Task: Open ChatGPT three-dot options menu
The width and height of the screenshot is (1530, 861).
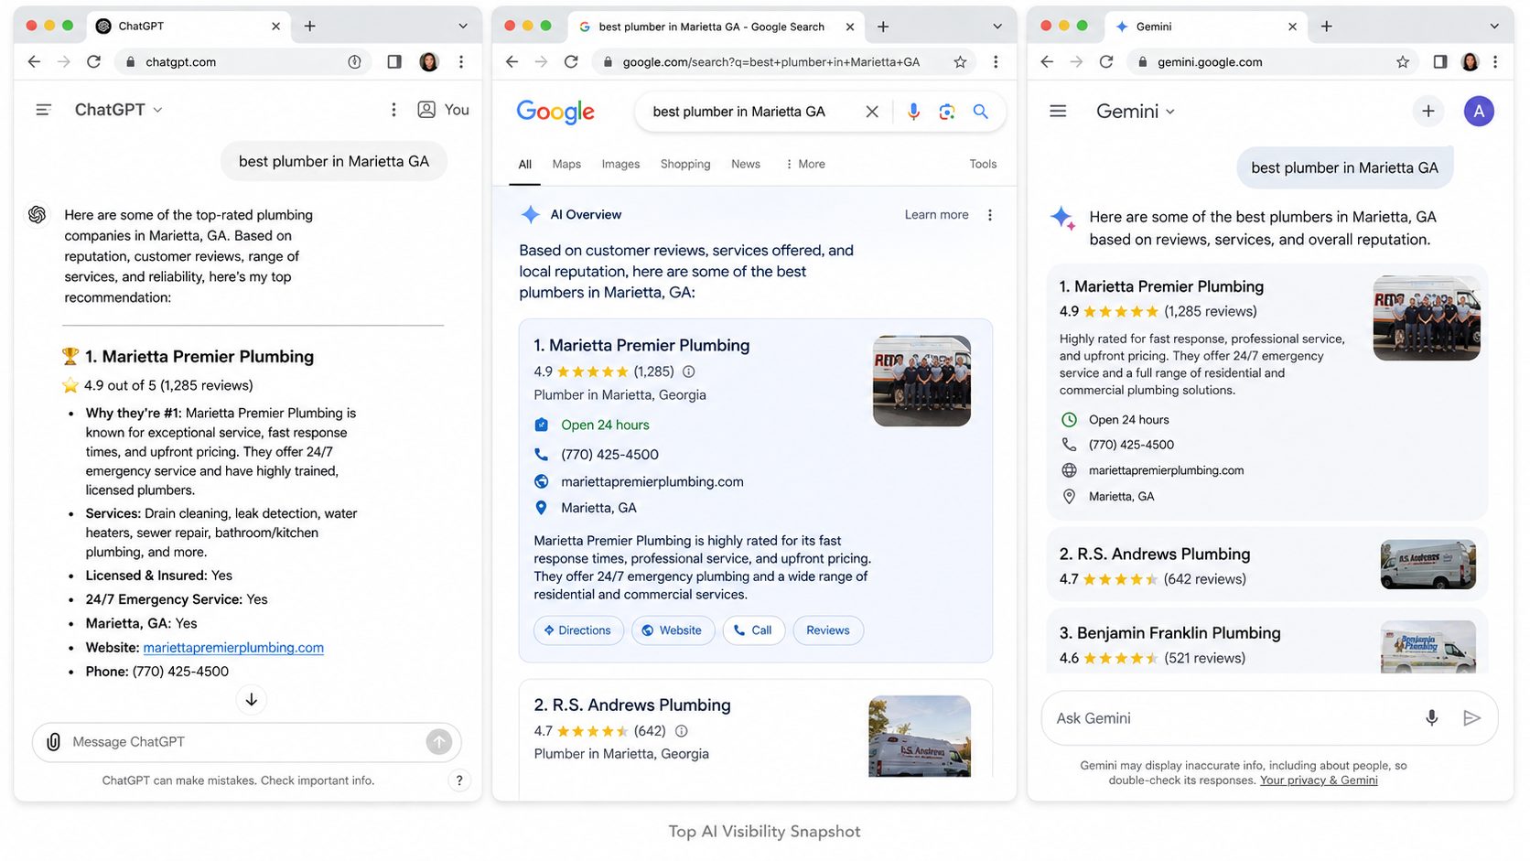Action: click(x=393, y=110)
